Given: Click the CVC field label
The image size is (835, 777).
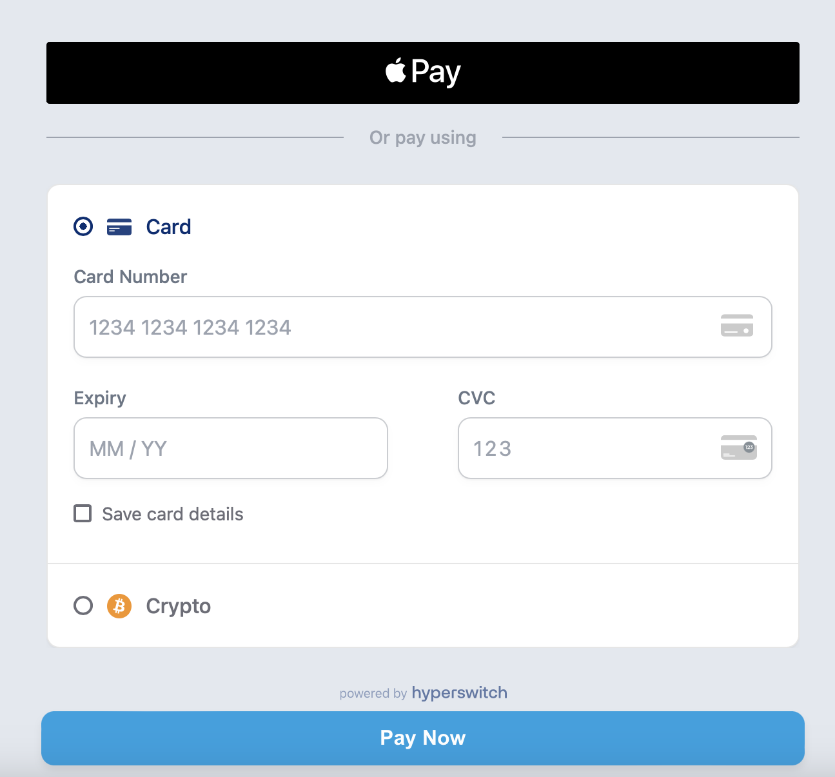Looking at the screenshot, I should (476, 398).
